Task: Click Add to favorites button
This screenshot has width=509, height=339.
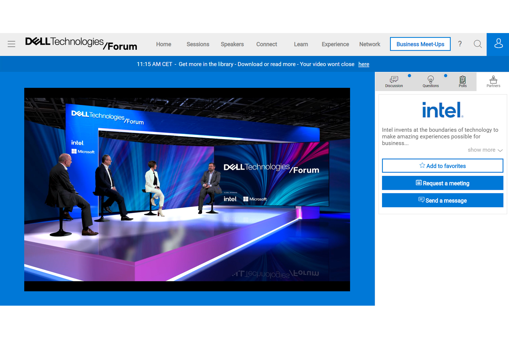Action: 443,166
